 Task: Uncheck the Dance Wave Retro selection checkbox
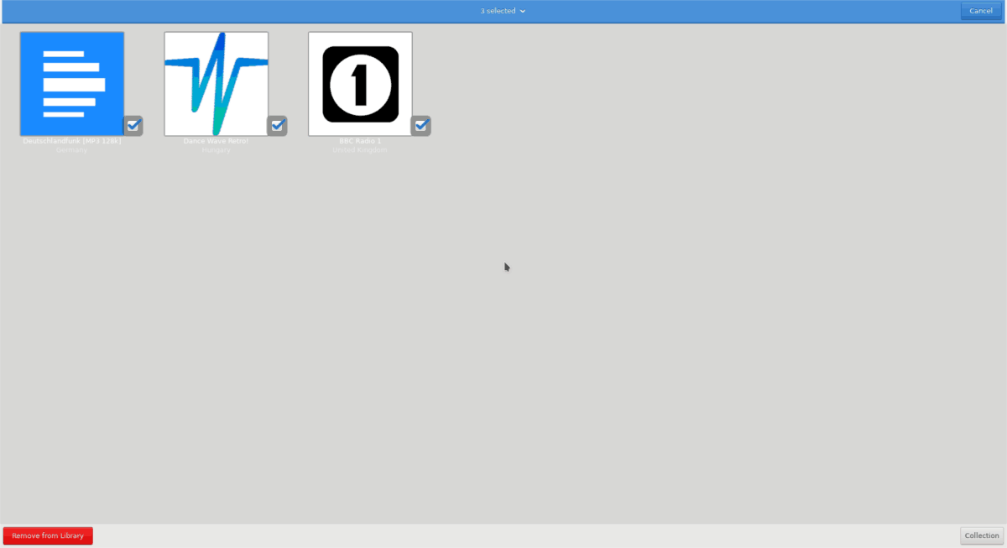[278, 126]
